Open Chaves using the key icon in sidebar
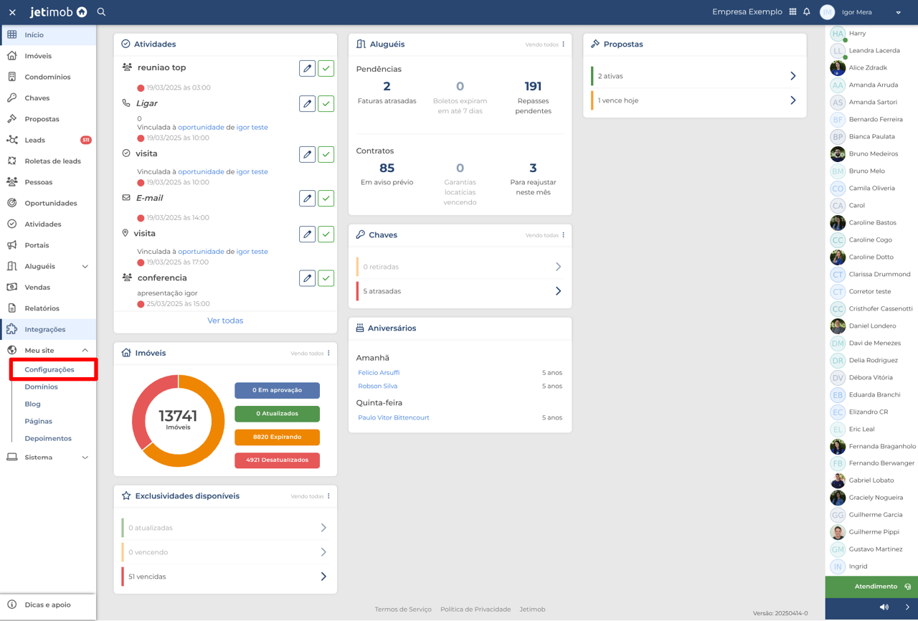Image resolution: width=918 pixels, height=621 pixels. coord(14,98)
